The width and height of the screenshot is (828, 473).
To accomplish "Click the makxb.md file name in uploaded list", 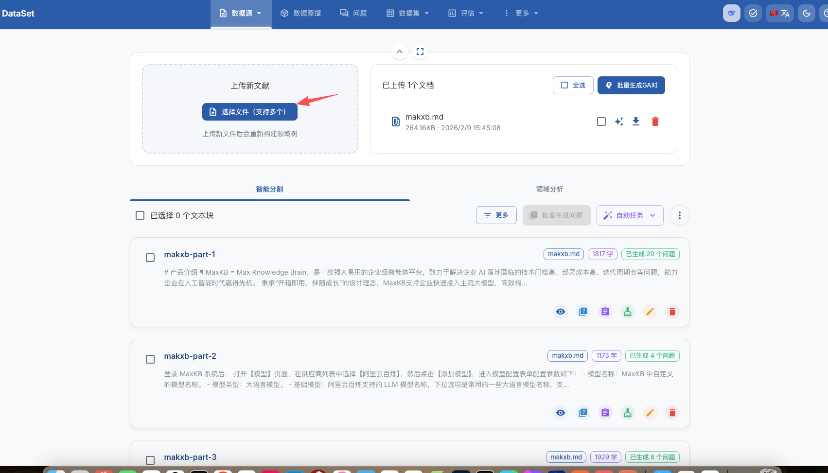I will (424, 117).
